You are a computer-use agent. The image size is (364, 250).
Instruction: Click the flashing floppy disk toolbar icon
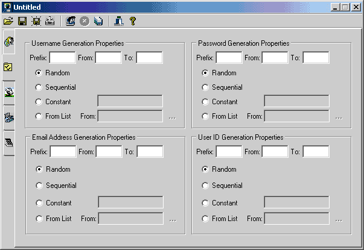coord(36,21)
